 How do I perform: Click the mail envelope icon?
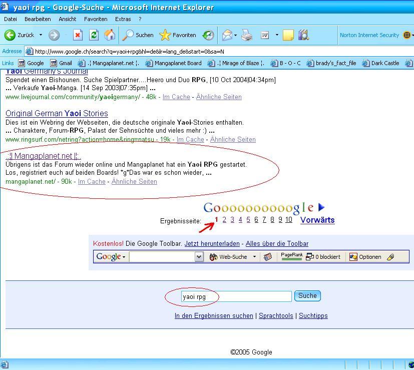227,35
